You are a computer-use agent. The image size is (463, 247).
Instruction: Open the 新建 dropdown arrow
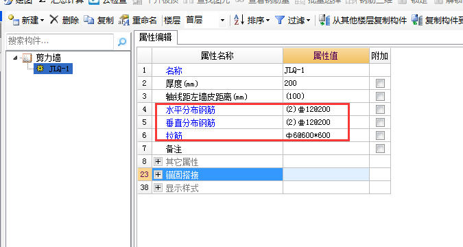point(43,21)
